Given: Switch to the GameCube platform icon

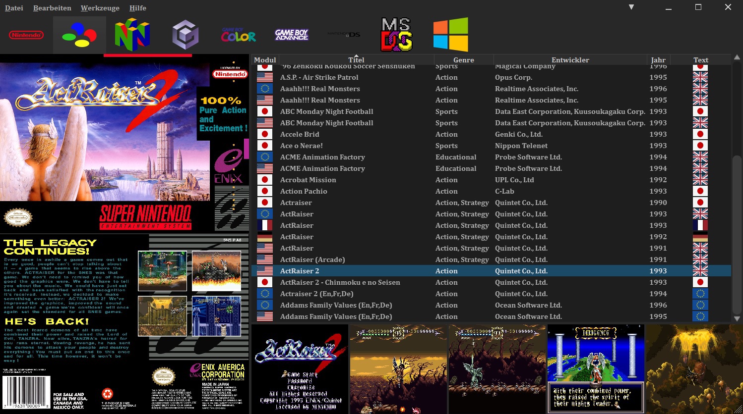Looking at the screenshot, I should coord(186,35).
